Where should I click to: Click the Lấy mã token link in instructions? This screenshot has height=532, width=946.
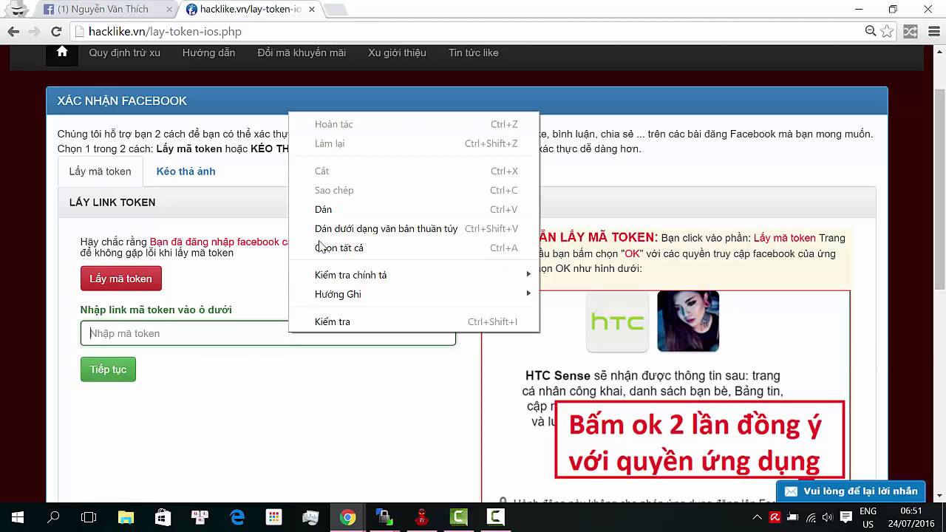[x=784, y=238]
